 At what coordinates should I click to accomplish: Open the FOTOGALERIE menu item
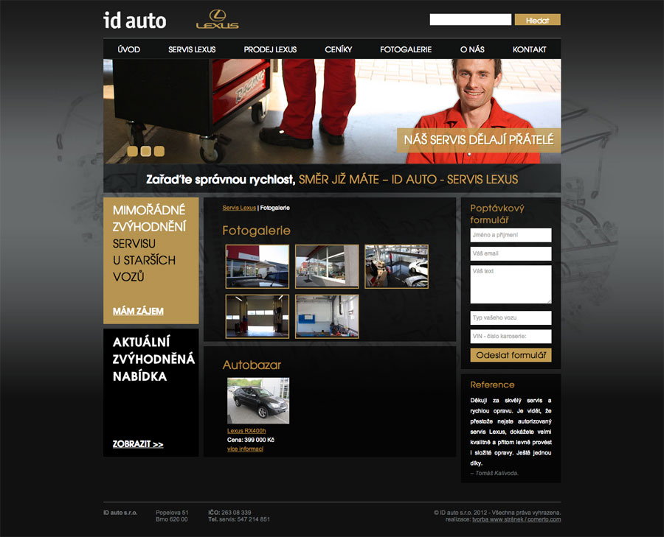406,49
